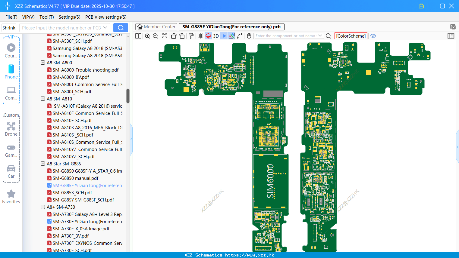Collapse the A8 SM-A810 folder
This screenshot has width=459, height=258.
(x=43, y=99)
